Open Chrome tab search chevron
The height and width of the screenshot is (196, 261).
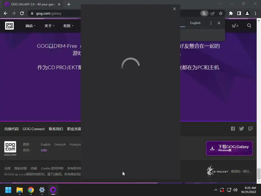pos(220,4)
